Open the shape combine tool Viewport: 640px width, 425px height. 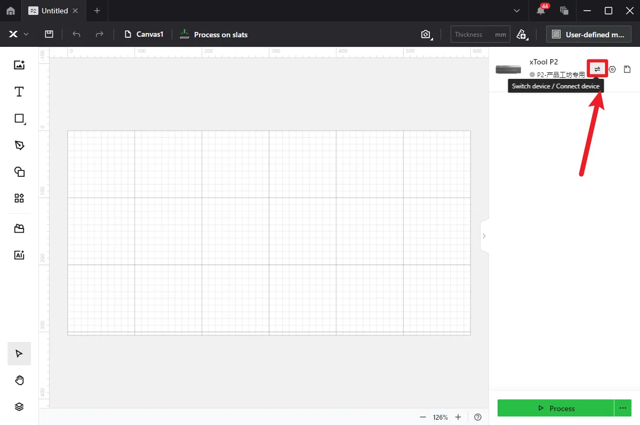tap(19, 171)
